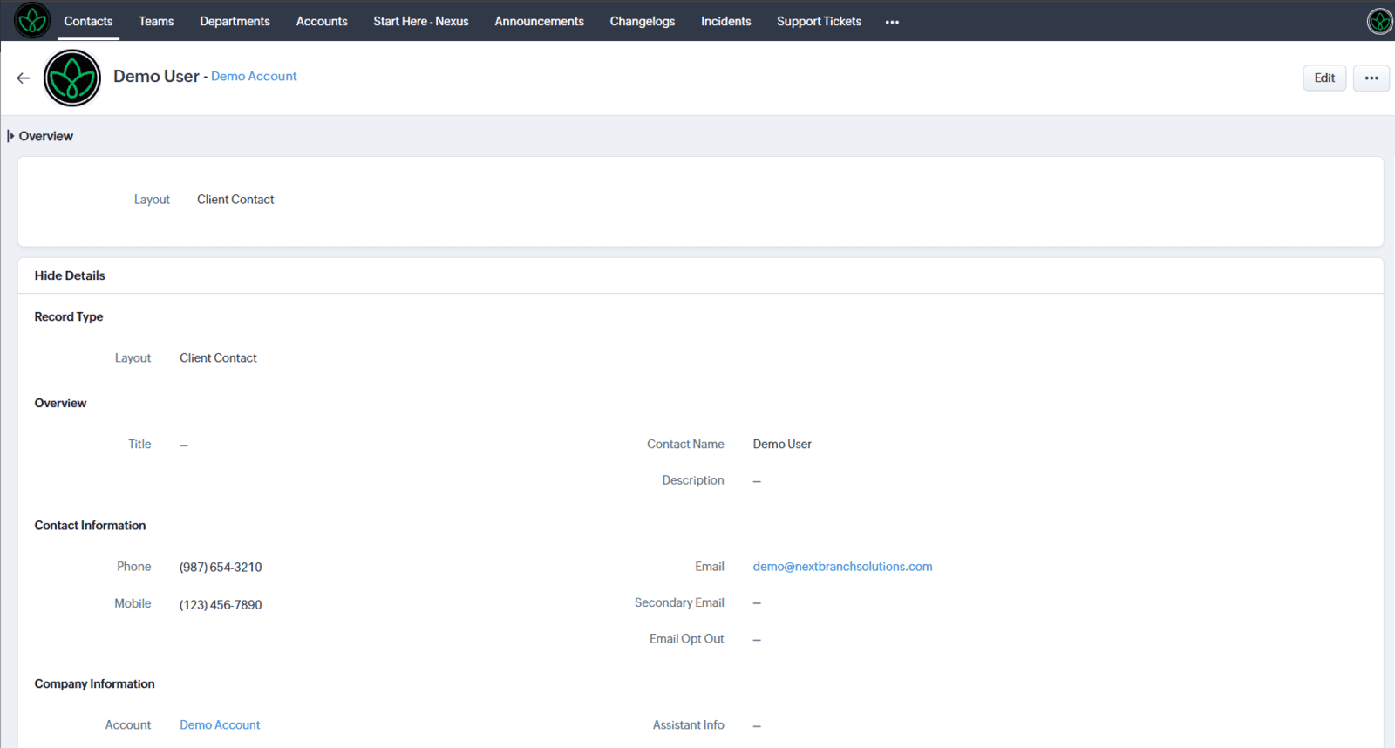
Task: Click the phone number (987) 654-3210
Action: 221,568
